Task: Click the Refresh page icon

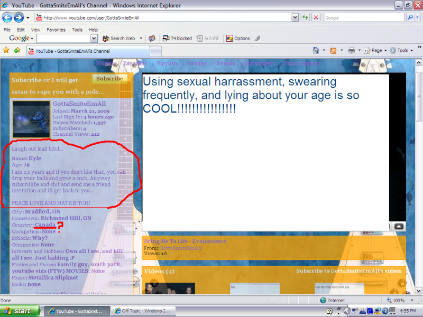Action: (x=305, y=18)
